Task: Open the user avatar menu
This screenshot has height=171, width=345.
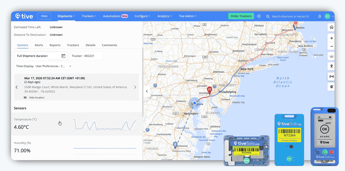Action: (x=327, y=16)
